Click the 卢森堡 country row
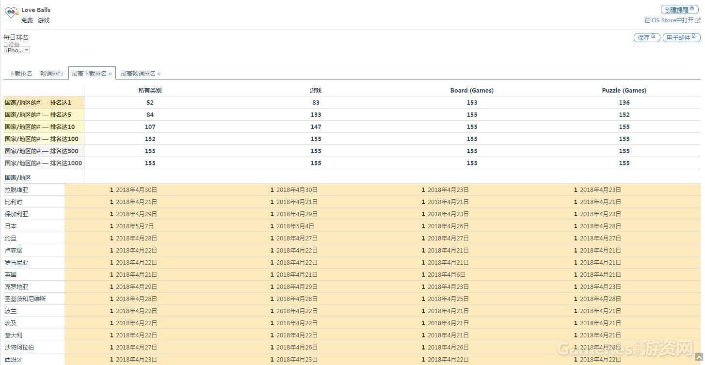705x365 pixels. [352, 251]
